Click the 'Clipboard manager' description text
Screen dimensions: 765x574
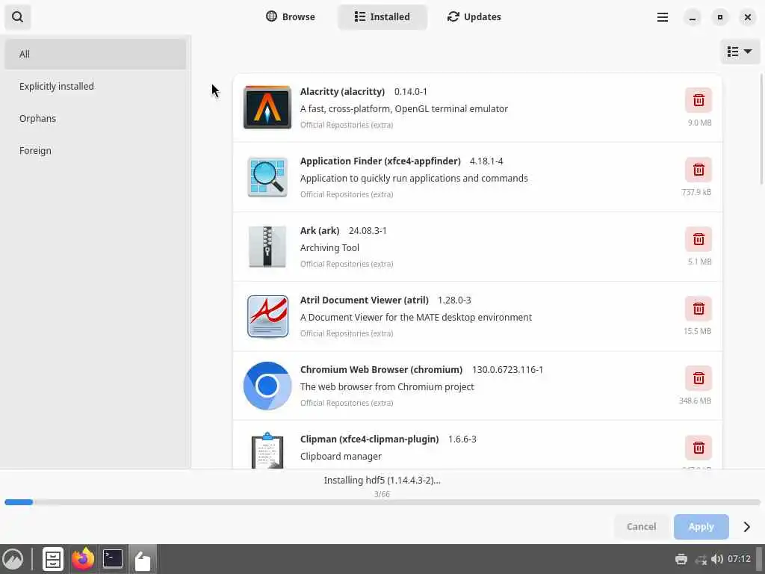coord(341,457)
